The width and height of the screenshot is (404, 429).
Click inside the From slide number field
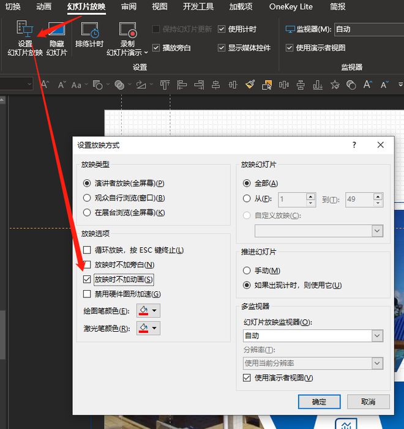(x=292, y=199)
